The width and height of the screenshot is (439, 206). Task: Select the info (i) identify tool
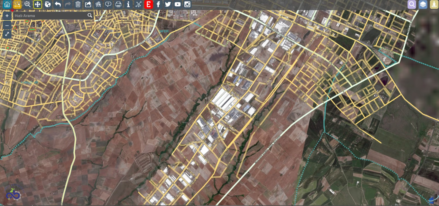click(x=128, y=4)
